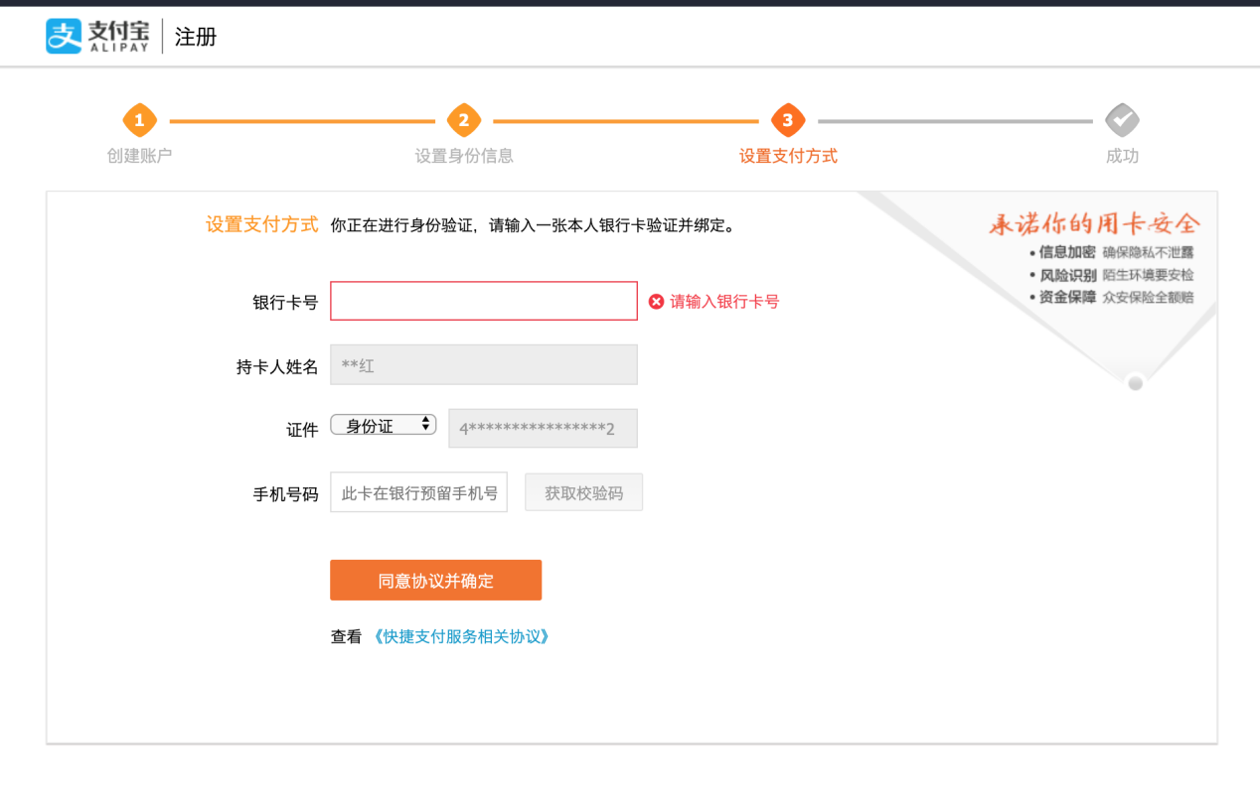Click the 手机号码 input field
The height and width of the screenshot is (808, 1260).
[418, 492]
